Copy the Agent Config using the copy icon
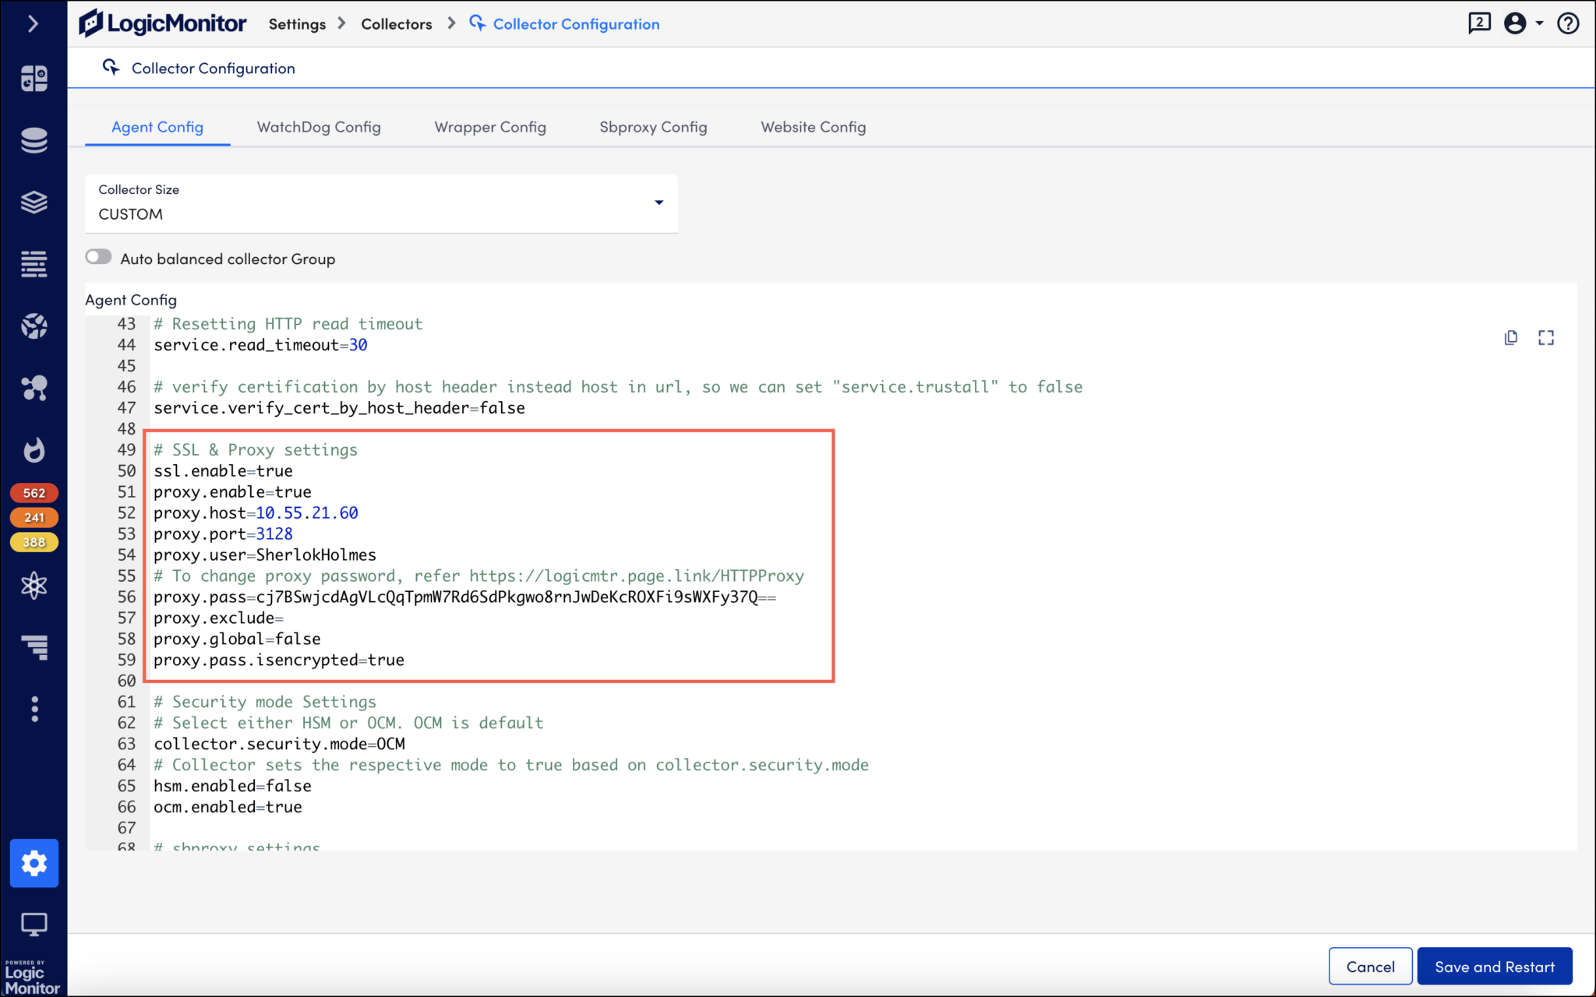 (1510, 337)
